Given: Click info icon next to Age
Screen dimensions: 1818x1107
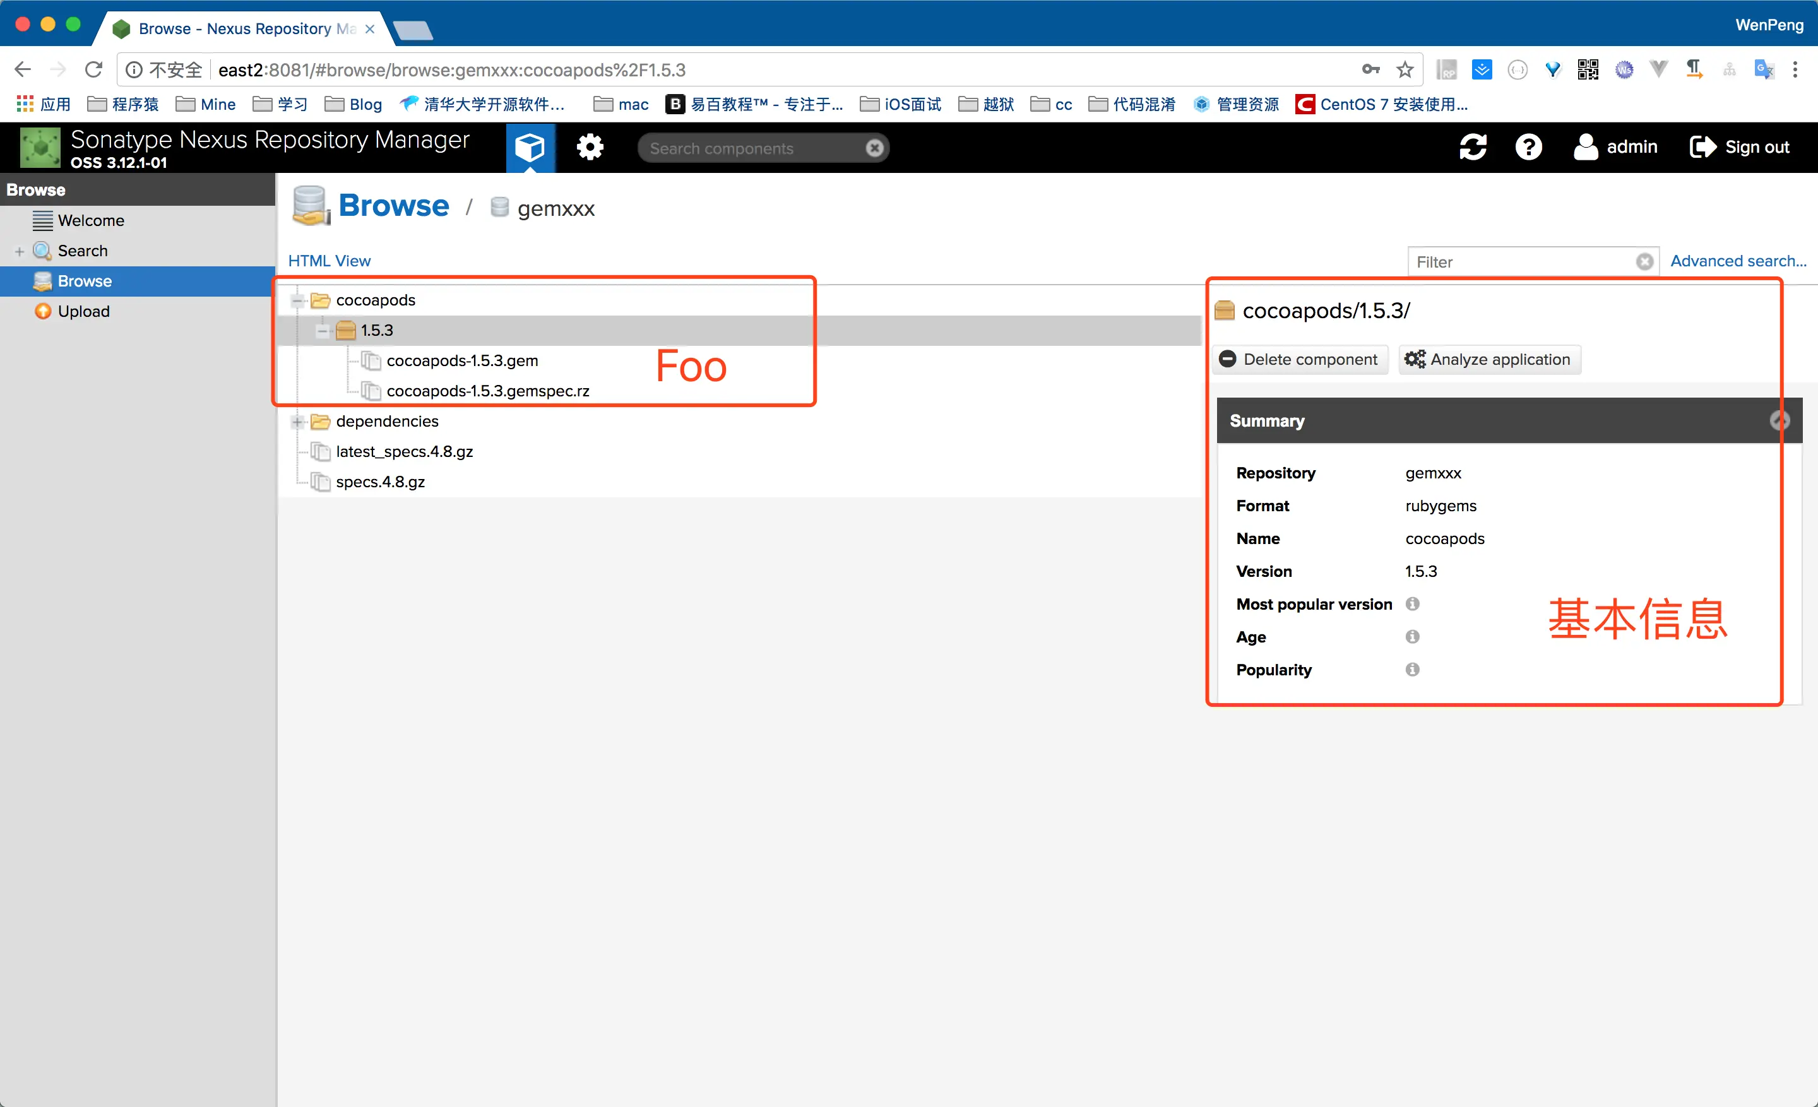Looking at the screenshot, I should pos(1412,636).
